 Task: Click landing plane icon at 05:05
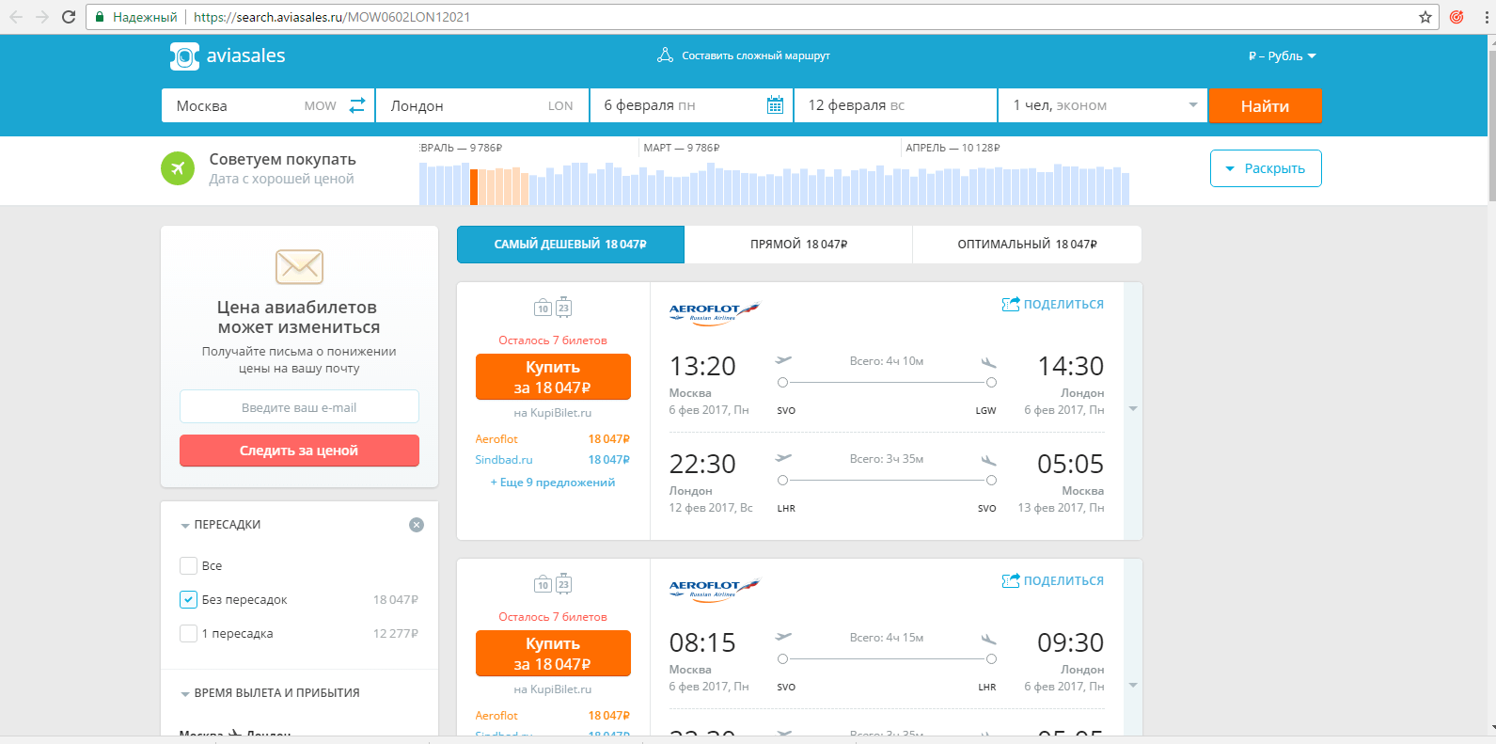coord(988,460)
